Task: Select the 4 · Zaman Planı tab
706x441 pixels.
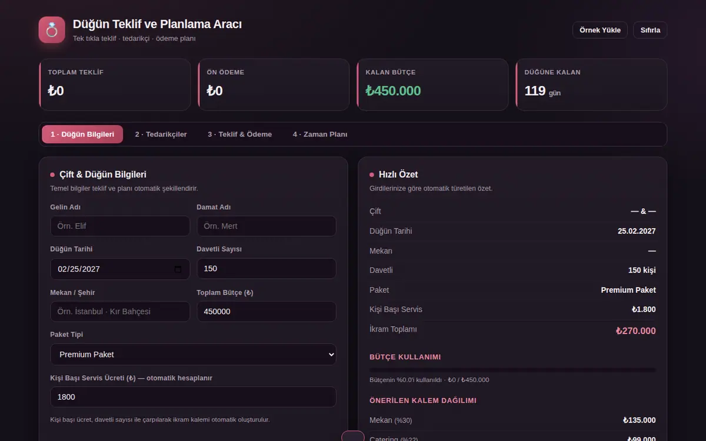Action: click(x=320, y=134)
